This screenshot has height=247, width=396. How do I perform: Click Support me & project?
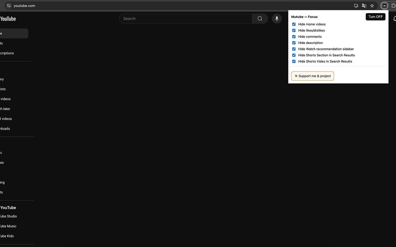click(x=312, y=76)
